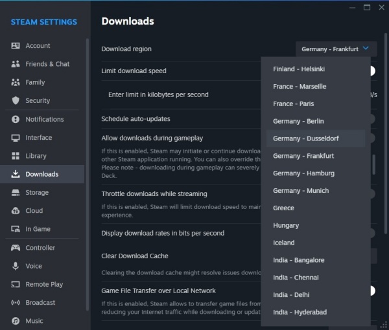Click the Account card icon in sidebar
The height and width of the screenshot is (330, 389).
[x=16, y=46]
